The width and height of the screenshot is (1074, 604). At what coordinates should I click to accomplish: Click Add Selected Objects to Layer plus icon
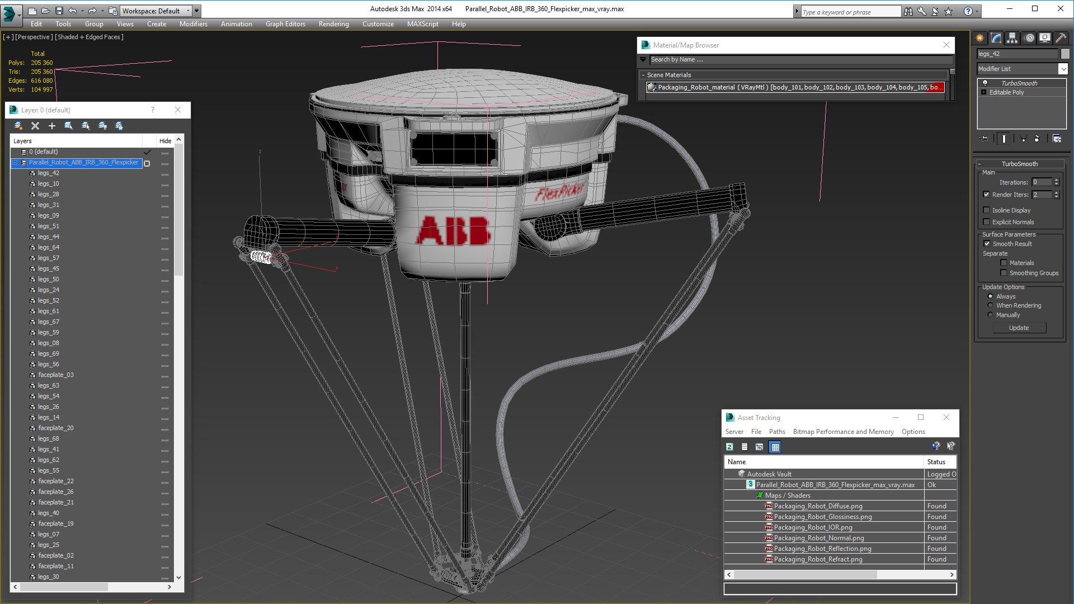[x=52, y=126]
